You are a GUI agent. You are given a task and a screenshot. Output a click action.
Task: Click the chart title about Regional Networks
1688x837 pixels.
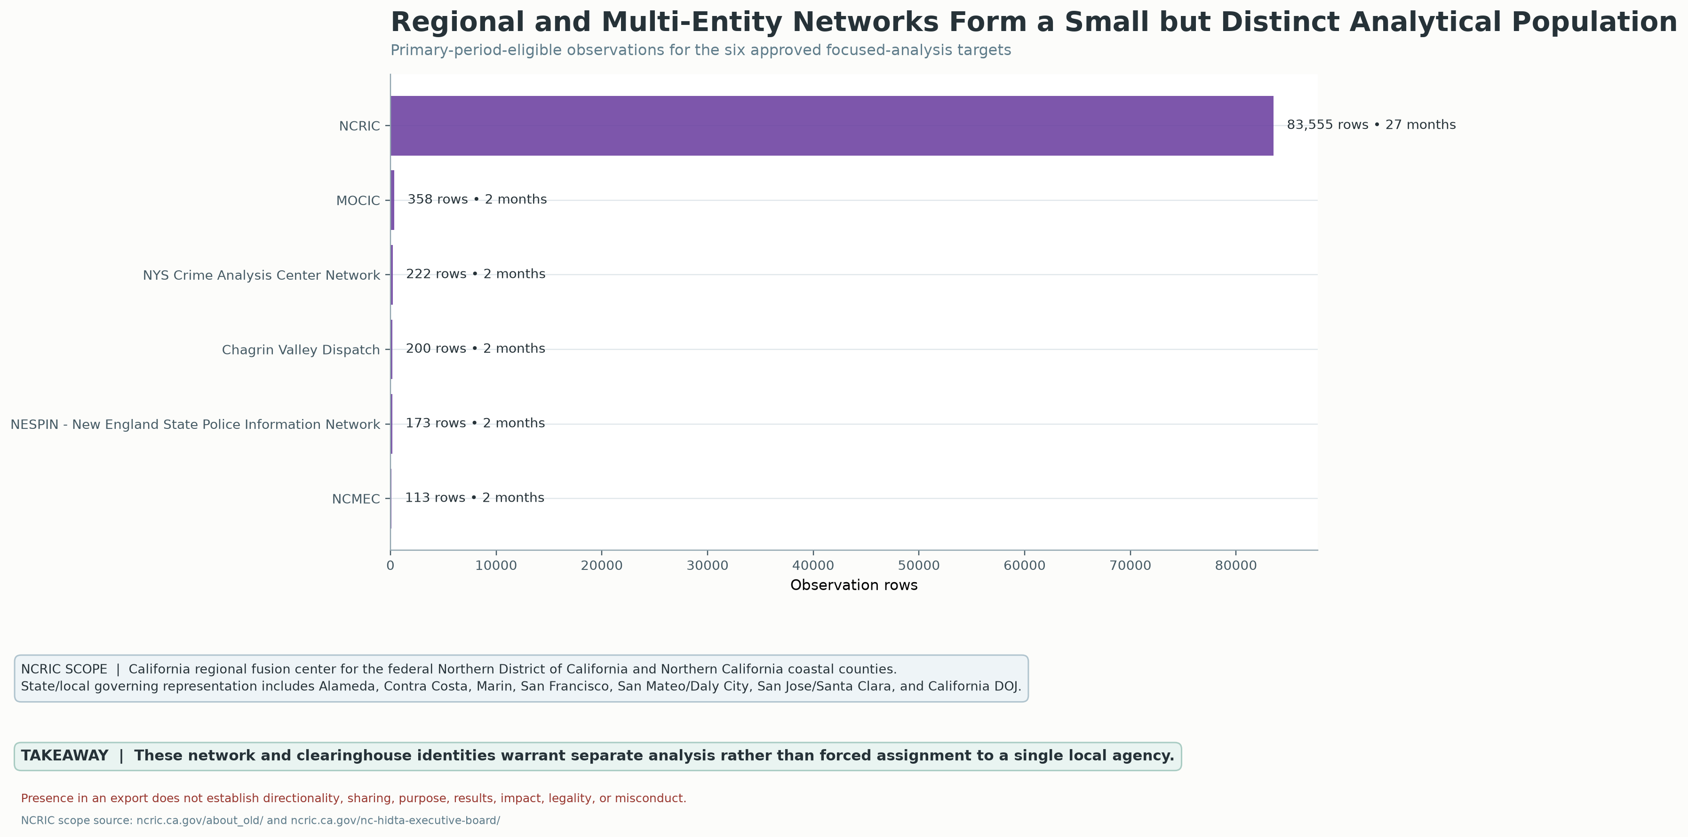1034,22
